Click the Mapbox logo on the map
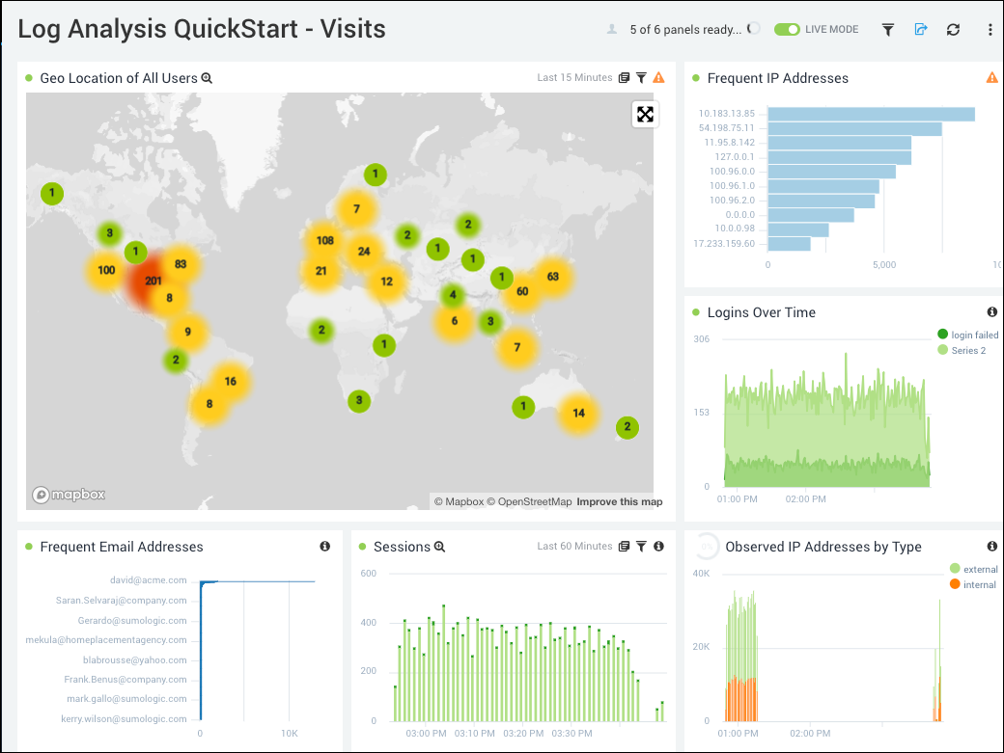 pyautogui.click(x=68, y=495)
